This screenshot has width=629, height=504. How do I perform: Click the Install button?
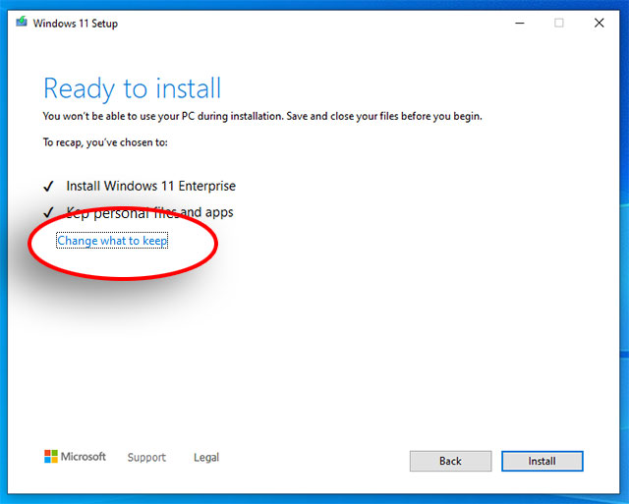pyautogui.click(x=542, y=461)
